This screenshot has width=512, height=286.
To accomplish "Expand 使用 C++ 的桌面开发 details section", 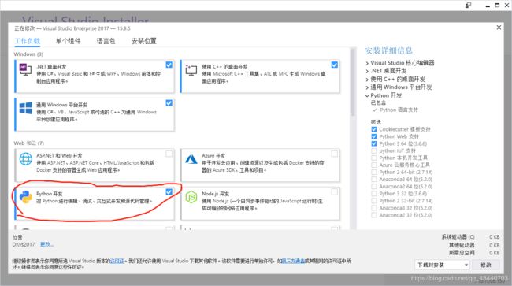I will [x=367, y=80].
